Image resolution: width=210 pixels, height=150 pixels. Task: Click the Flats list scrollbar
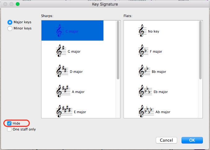tap(201, 50)
